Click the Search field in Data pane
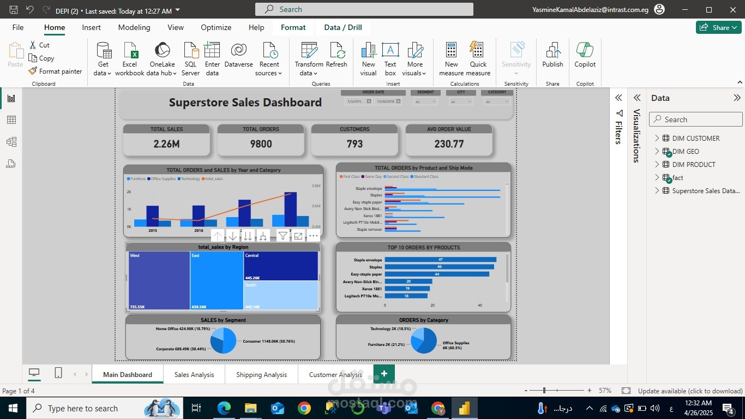 pos(695,119)
